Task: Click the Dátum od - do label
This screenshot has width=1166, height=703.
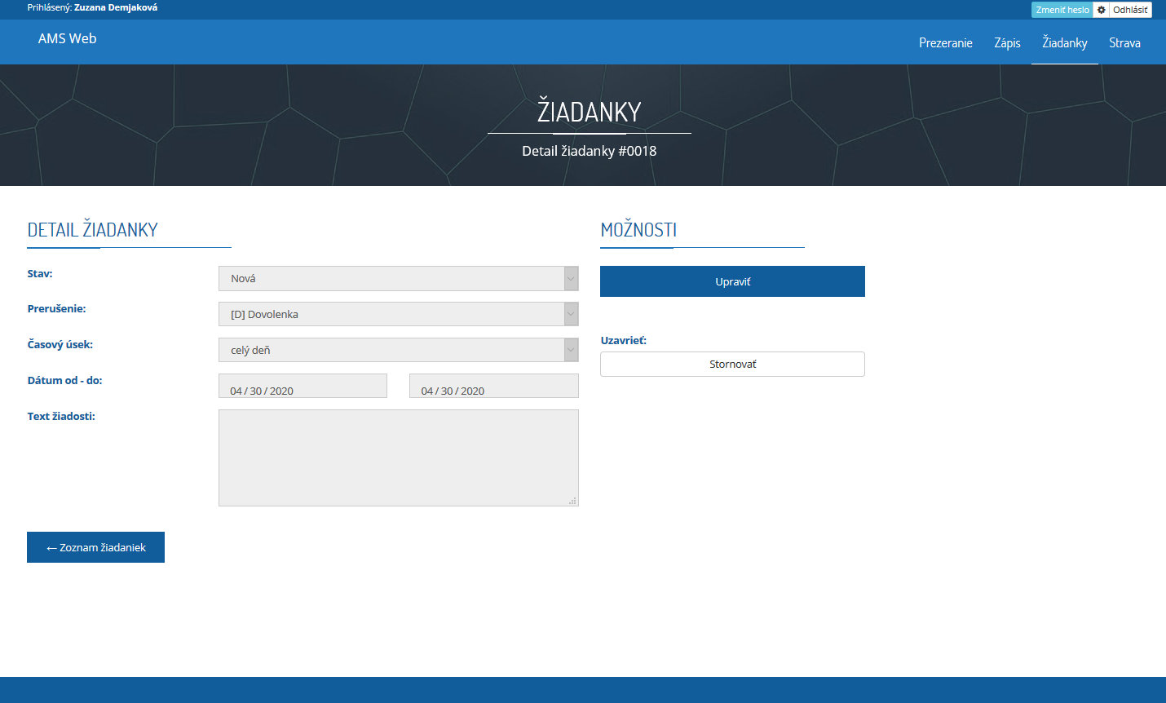Action: (64, 380)
